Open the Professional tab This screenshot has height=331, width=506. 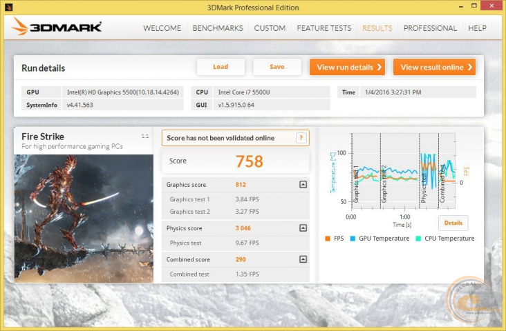pos(430,28)
